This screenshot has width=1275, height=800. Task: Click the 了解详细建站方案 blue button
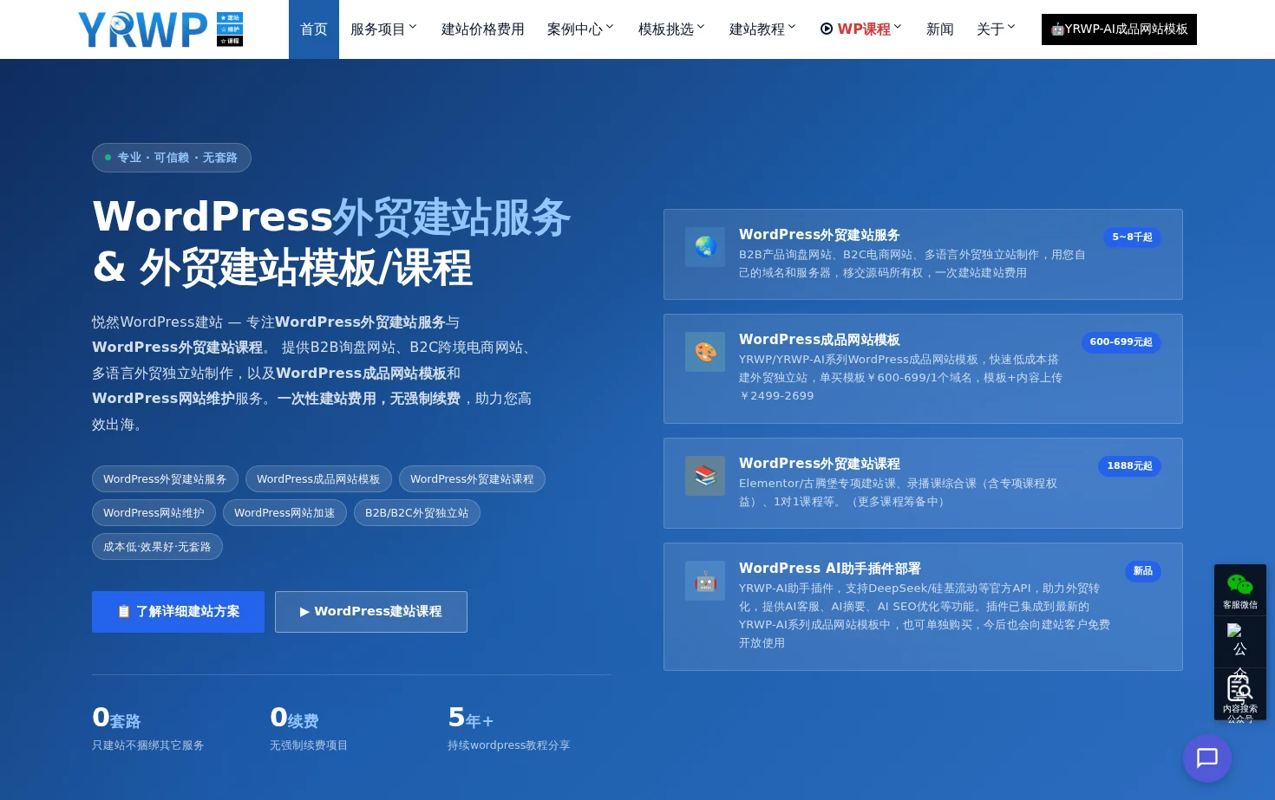tap(178, 612)
